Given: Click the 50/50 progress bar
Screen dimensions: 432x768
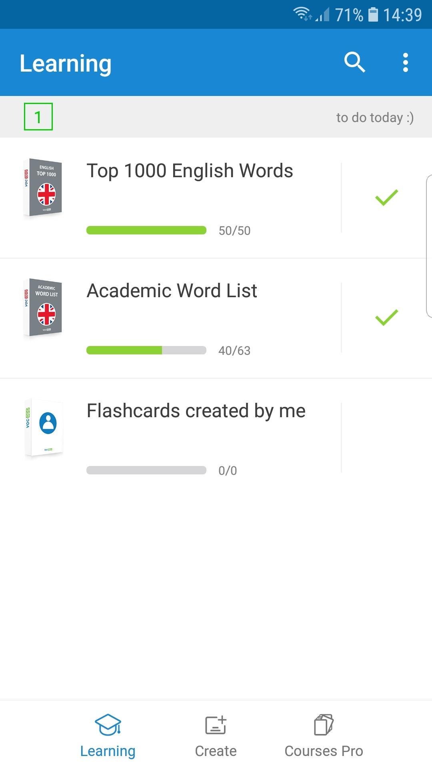Looking at the screenshot, I should coord(146,230).
